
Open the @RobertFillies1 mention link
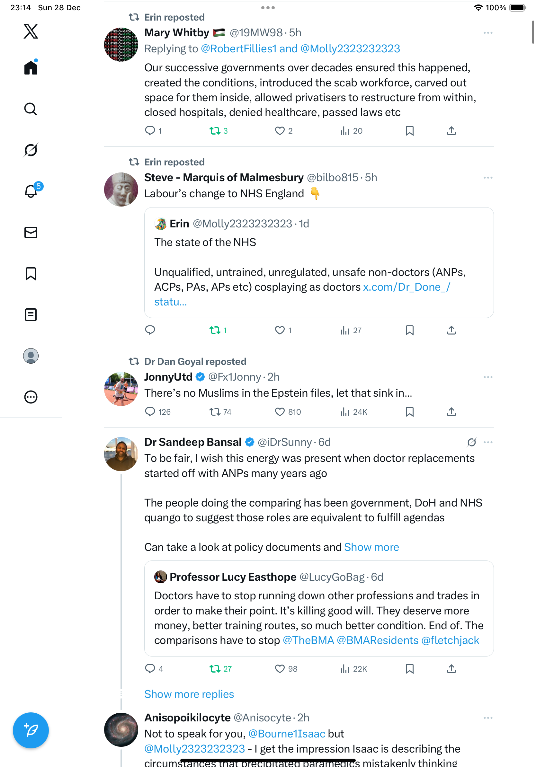(238, 49)
